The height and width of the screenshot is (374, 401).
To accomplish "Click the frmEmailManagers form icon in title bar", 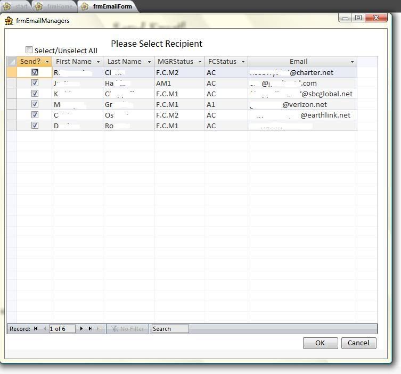I will pyautogui.click(x=9, y=21).
